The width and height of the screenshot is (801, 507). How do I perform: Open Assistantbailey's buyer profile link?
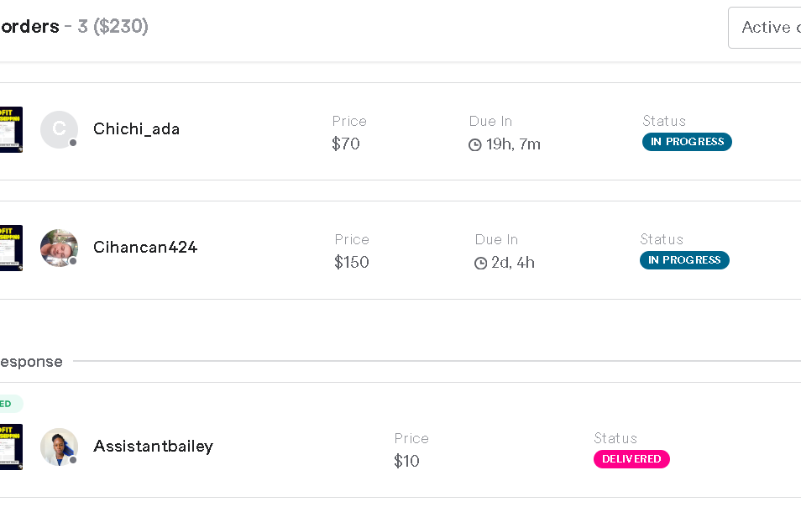click(x=153, y=447)
